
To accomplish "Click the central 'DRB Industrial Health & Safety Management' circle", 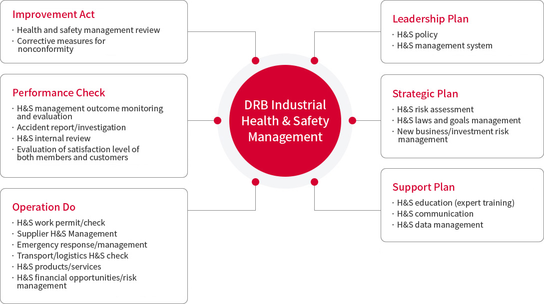I will (285, 121).
